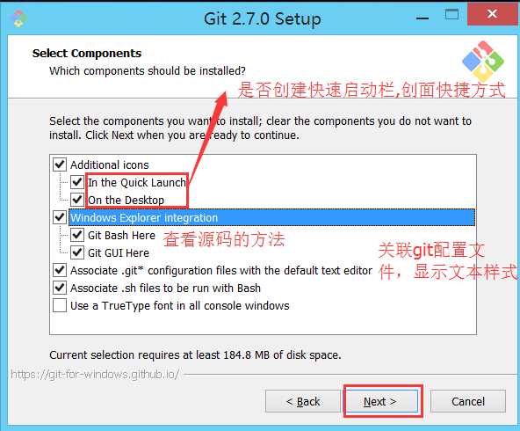Screen dimensions: 520x431
Task: Cancel the Git installation
Action: [x=468, y=401]
